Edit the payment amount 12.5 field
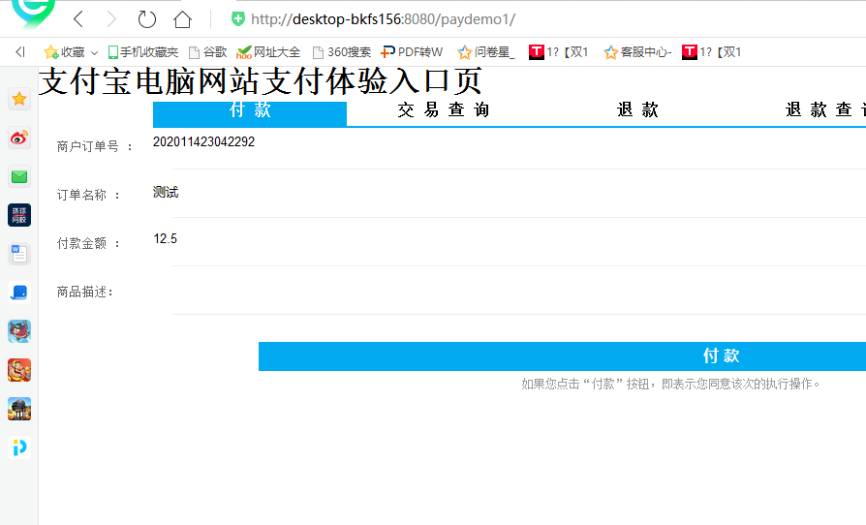Image resolution: width=866 pixels, height=525 pixels. point(165,239)
